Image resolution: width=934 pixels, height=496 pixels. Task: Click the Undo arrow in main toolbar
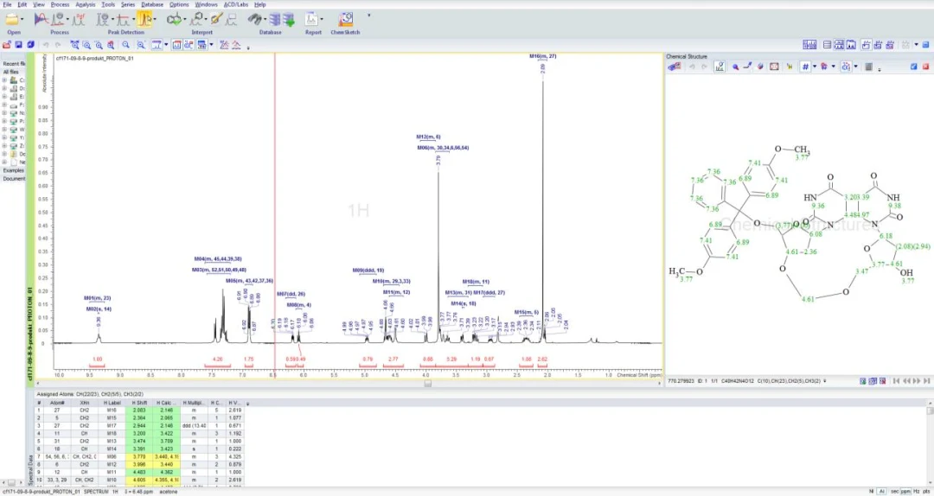[x=46, y=45]
